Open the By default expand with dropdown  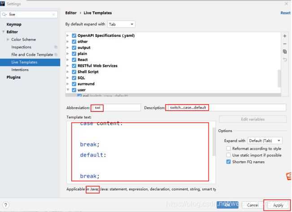(x=121, y=24)
